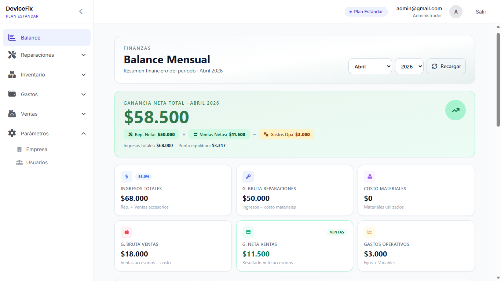Open the Usuarios page from the sidebar
Image resolution: width=501 pixels, height=281 pixels.
pos(37,162)
